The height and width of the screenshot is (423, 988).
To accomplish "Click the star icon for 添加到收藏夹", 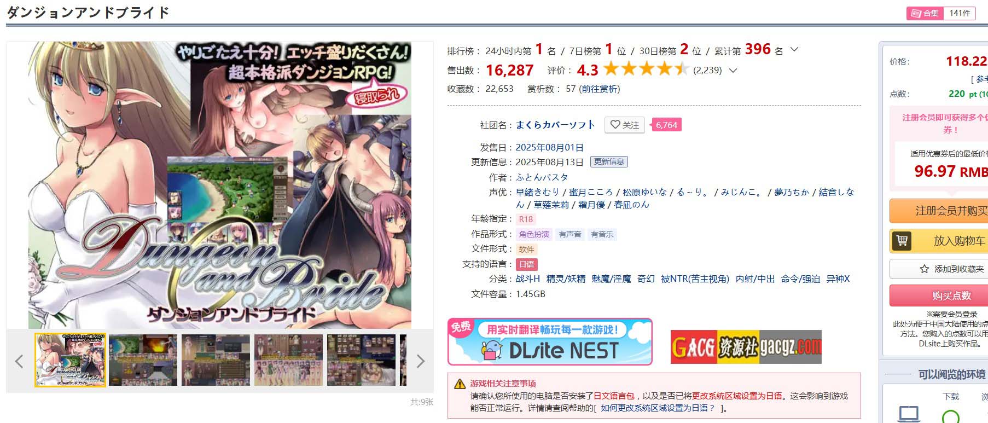I will (x=925, y=269).
